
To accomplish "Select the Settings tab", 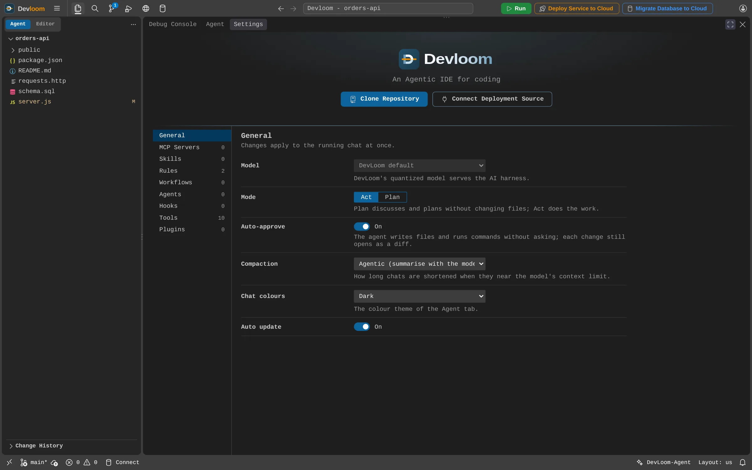I will point(248,24).
